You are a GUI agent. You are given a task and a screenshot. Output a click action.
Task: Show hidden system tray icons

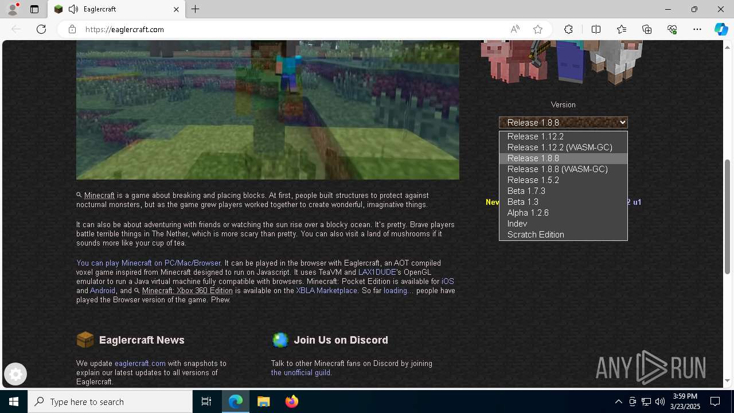pos(618,402)
